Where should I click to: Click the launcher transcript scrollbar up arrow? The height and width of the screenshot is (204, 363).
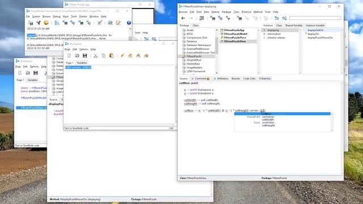130,29
